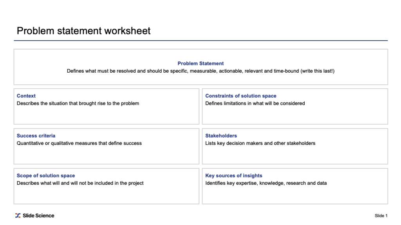Click the 'Defines limitations in what will be considered' text

pos(255,103)
